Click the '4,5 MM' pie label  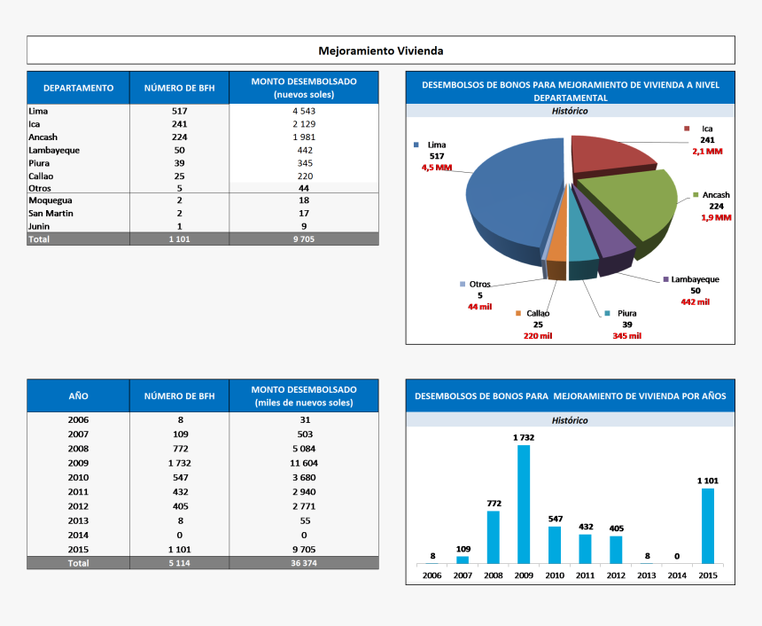(x=437, y=168)
